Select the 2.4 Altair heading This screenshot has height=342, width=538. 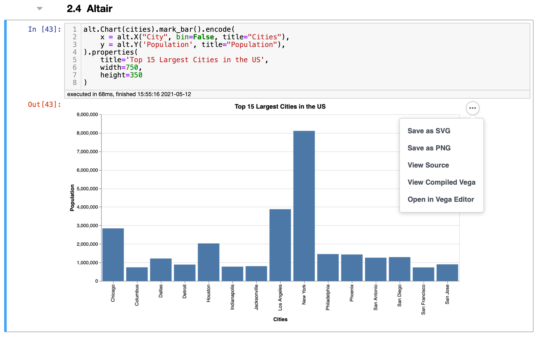click(x=89, y=9)
